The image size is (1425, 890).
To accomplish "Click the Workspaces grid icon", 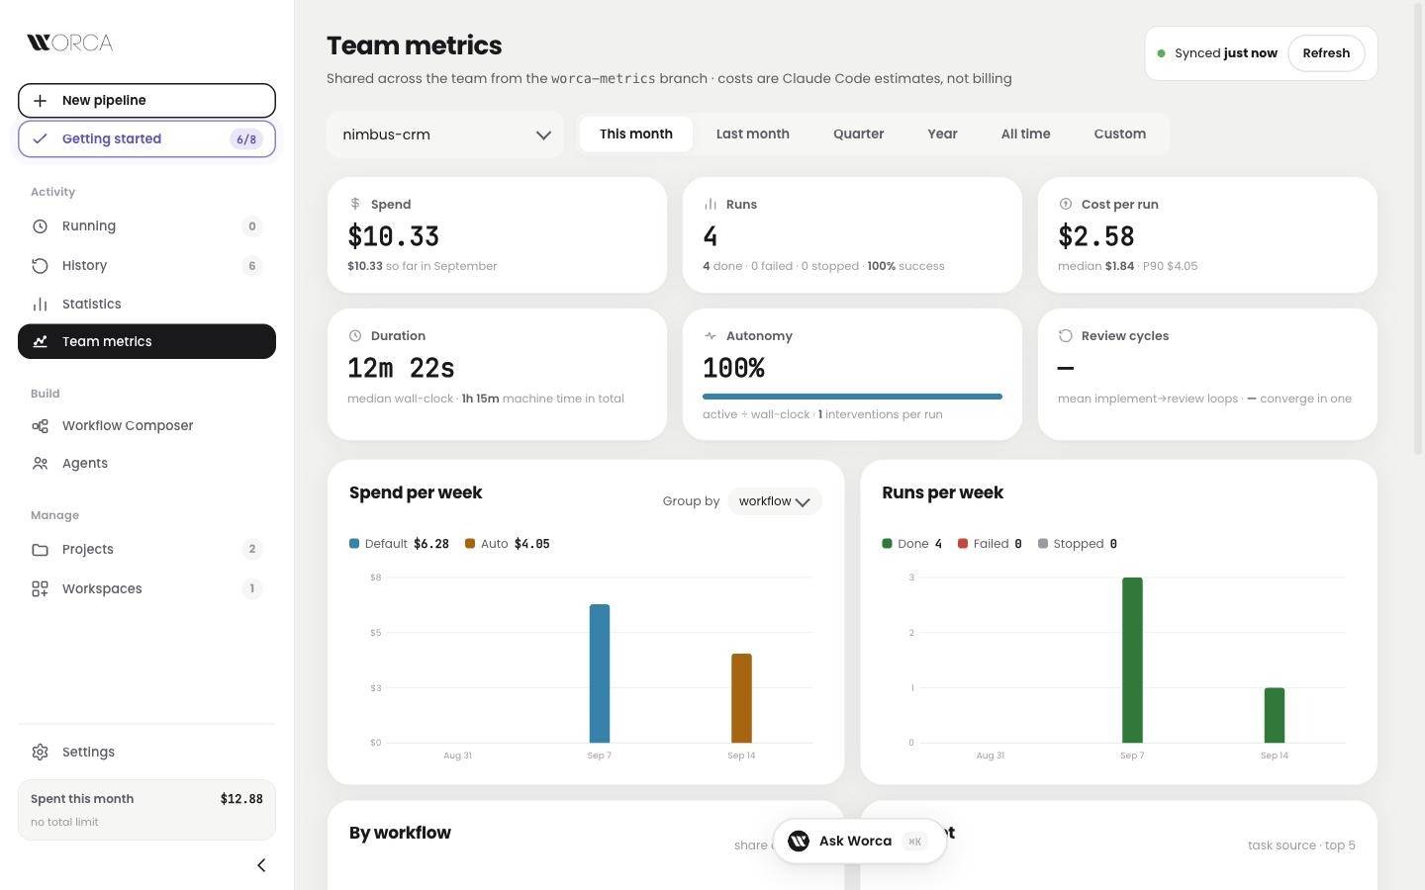I will click(40, 589).
